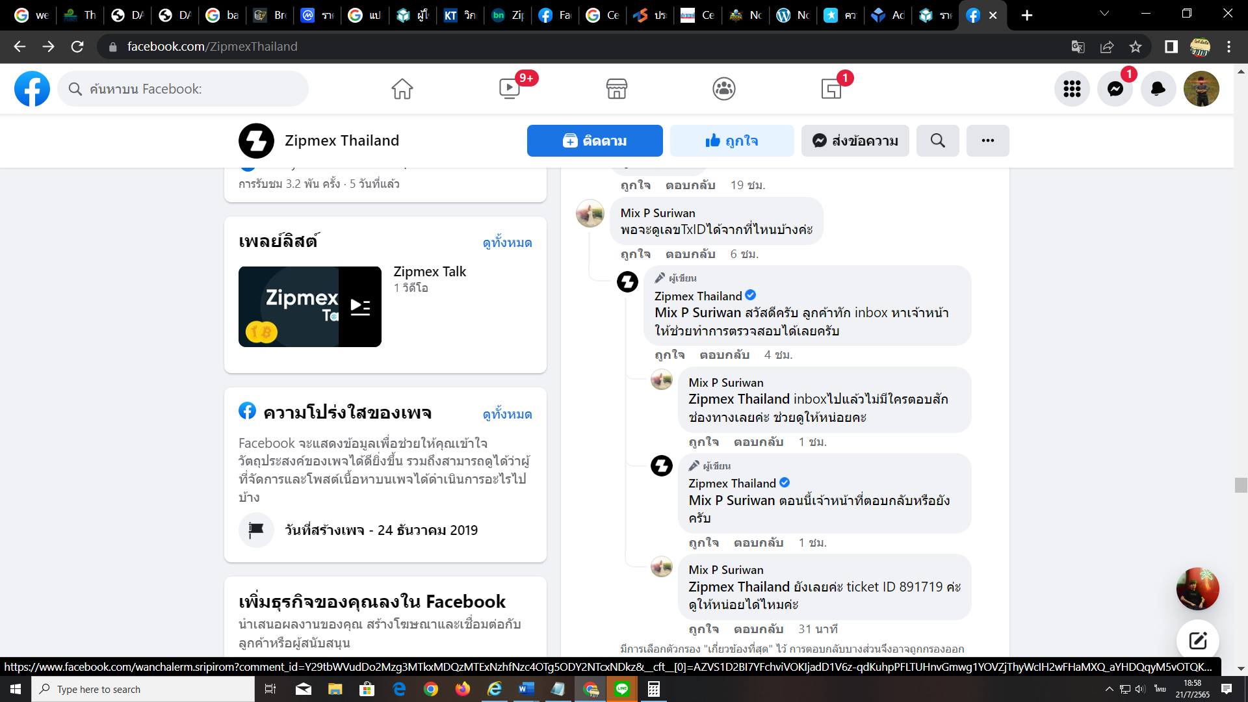Open Mix P Suriwan's profile from first comment
The width and height of the screenshot is (1248, 702).
pos(658,213)
